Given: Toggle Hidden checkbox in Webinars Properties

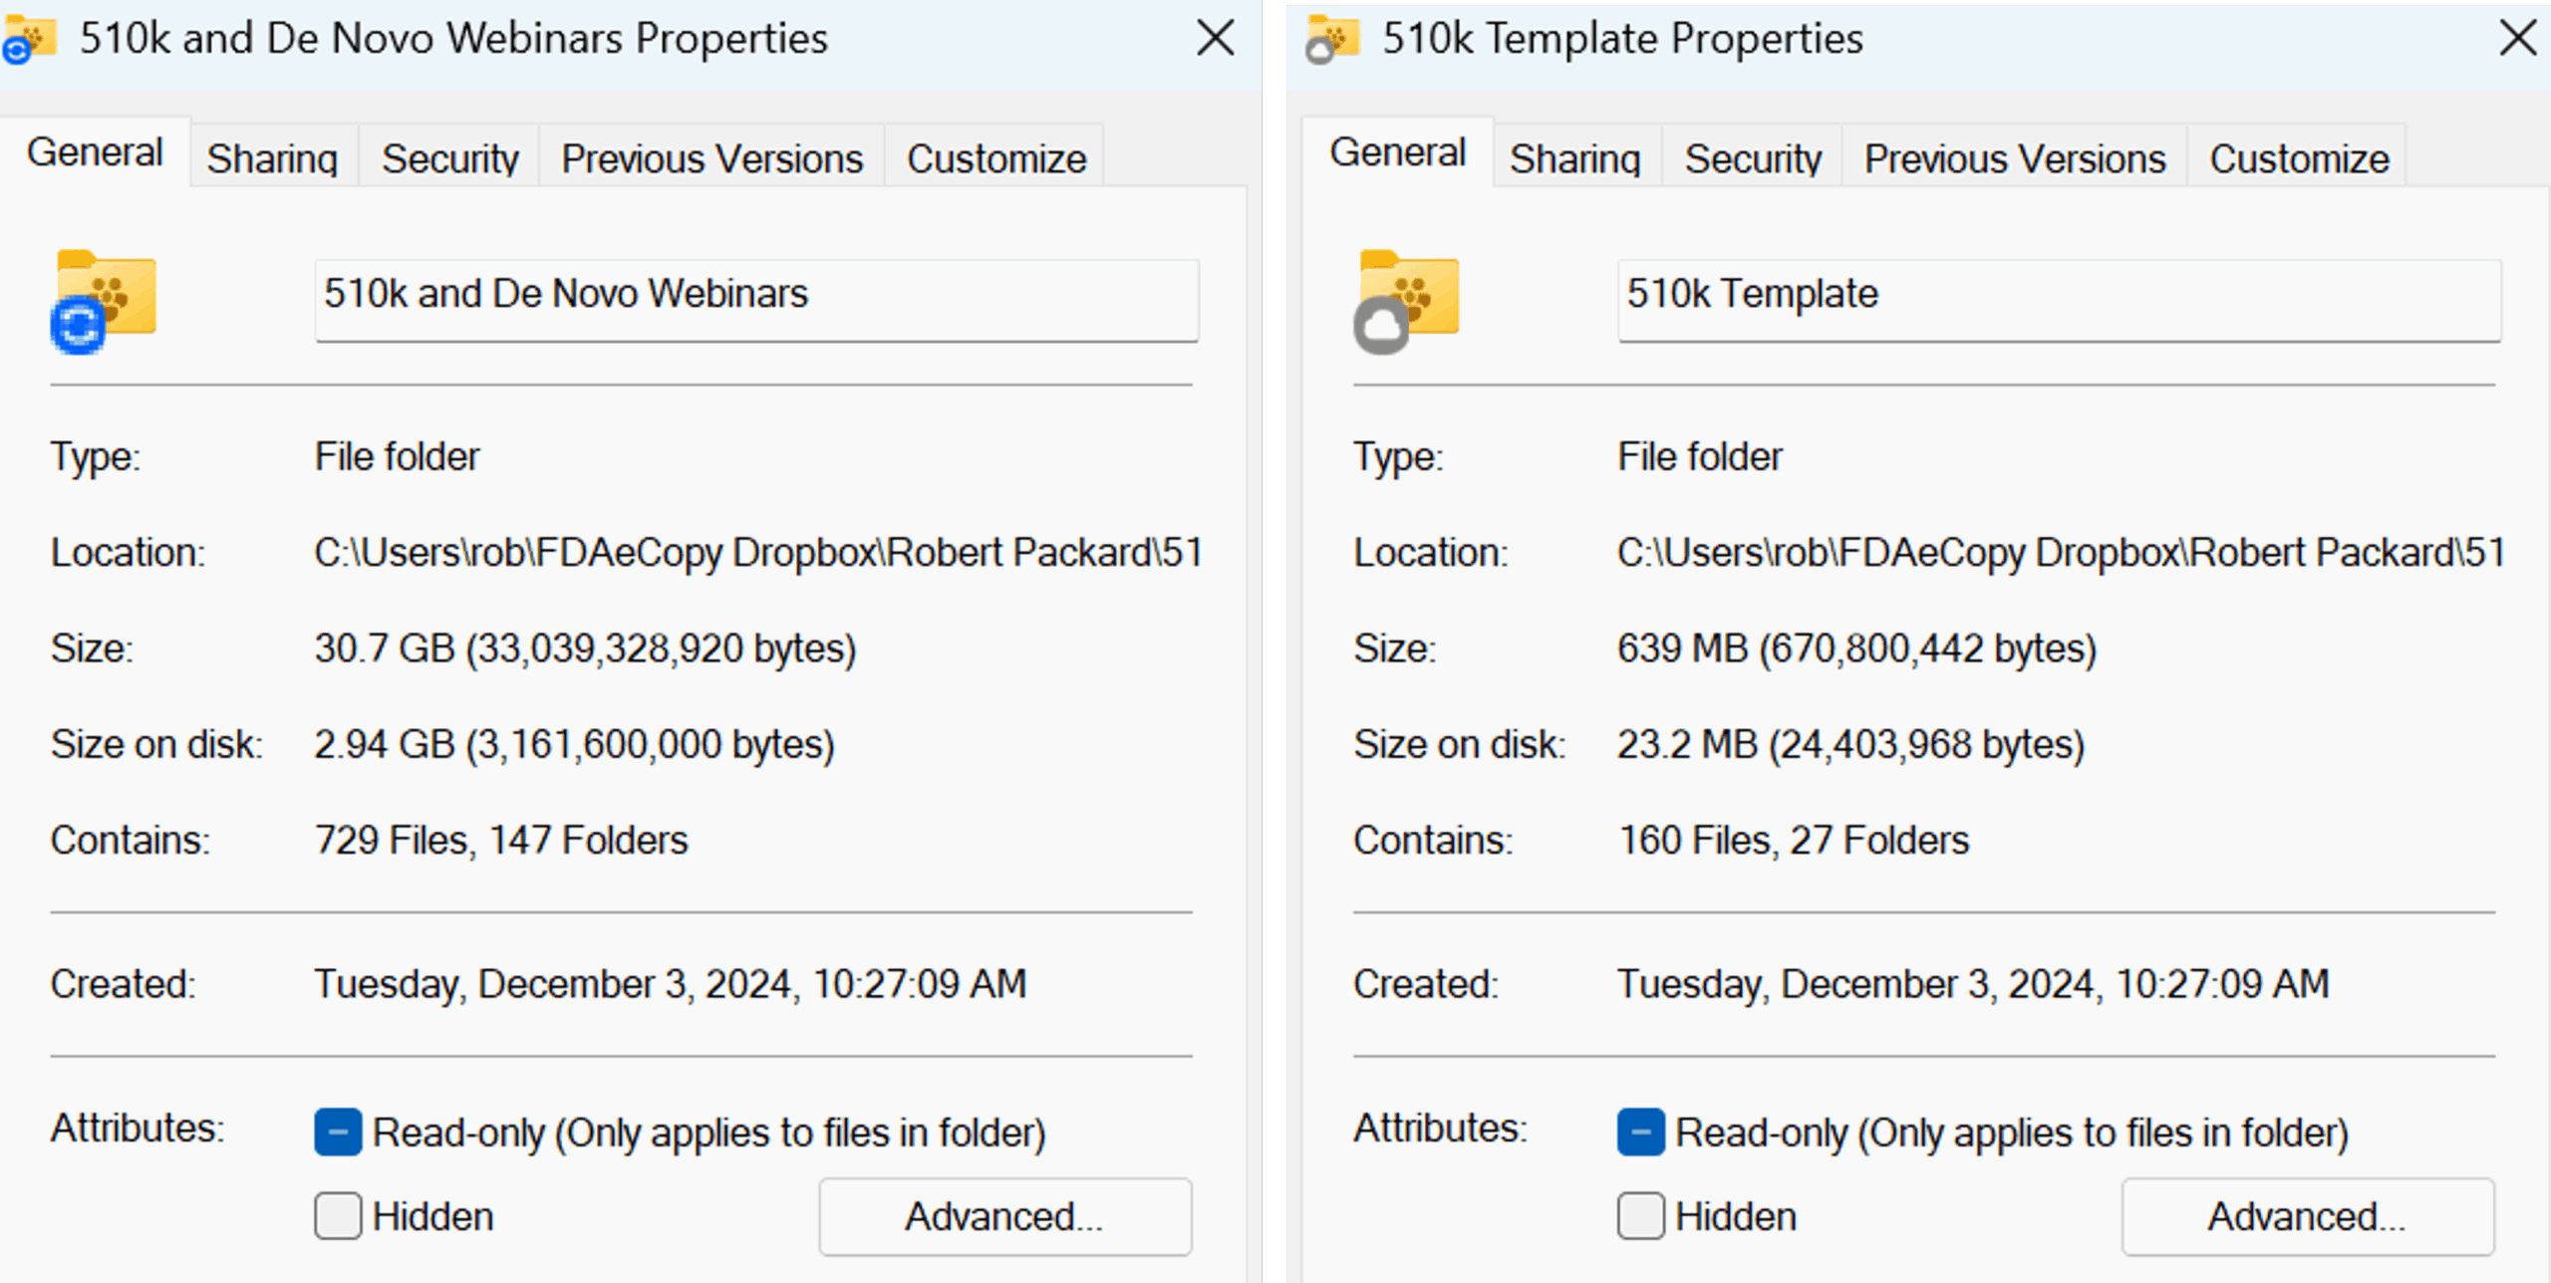Looking at the screenshot, I should tap(338, 1216).
